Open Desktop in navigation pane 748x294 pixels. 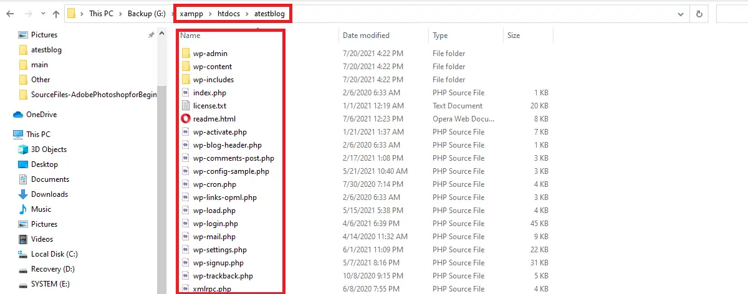coord(44,164)
